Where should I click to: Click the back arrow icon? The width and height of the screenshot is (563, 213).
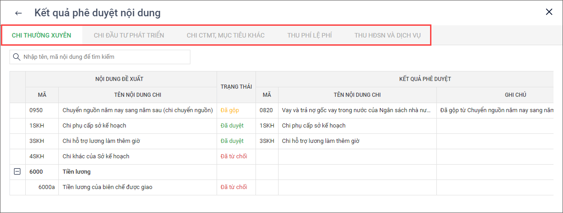click(x=19, y=13)
